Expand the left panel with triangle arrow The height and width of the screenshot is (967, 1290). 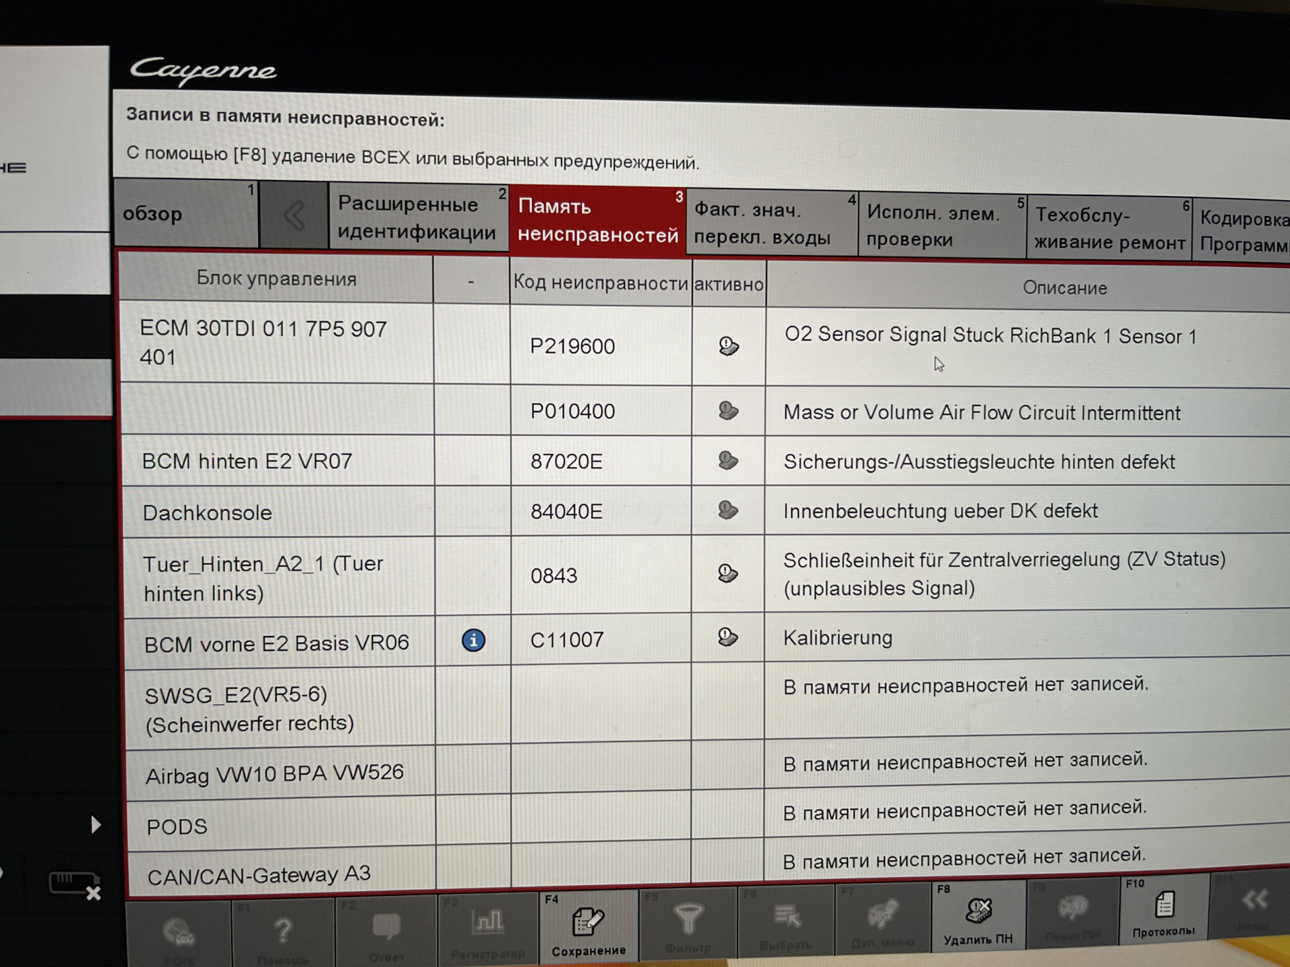[x=95, y=824]
